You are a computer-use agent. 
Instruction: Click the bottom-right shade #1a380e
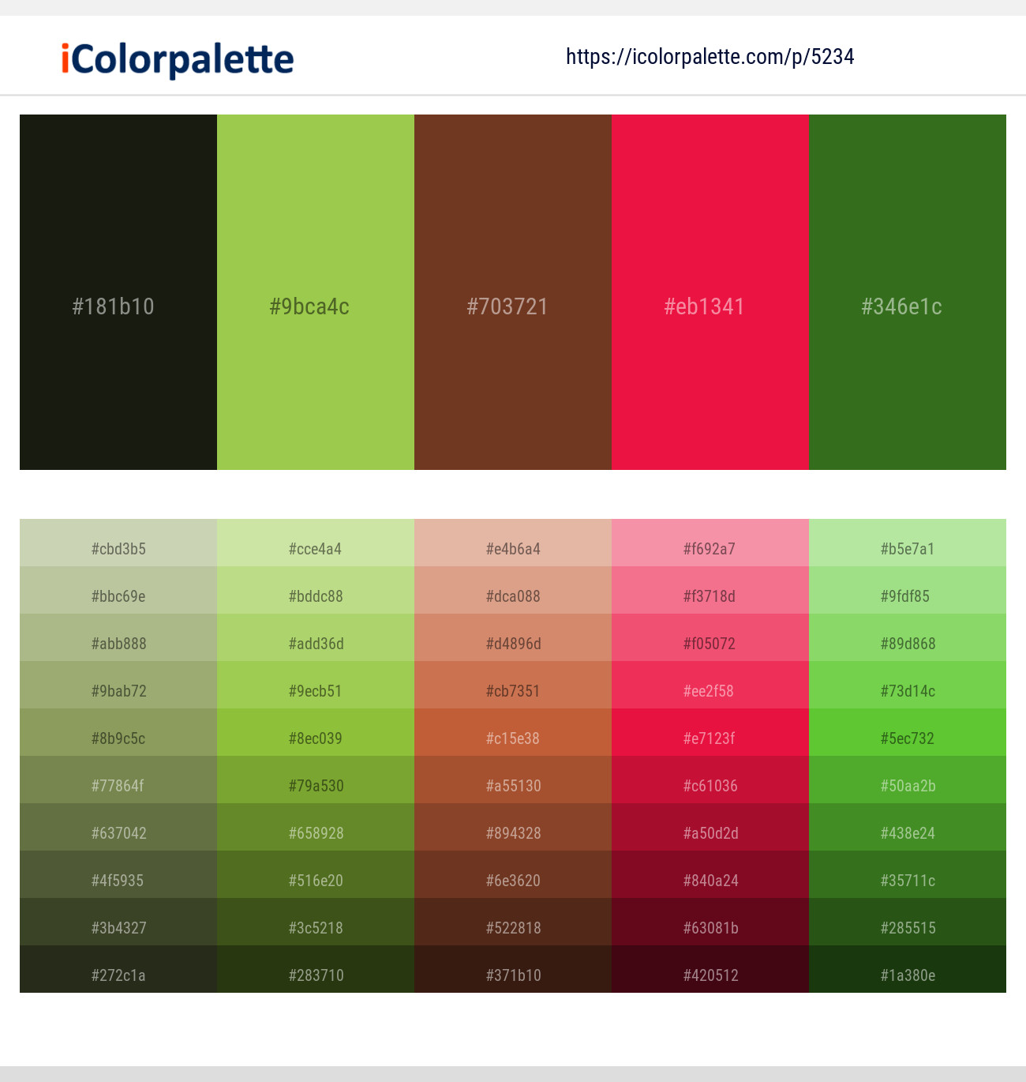907,975
